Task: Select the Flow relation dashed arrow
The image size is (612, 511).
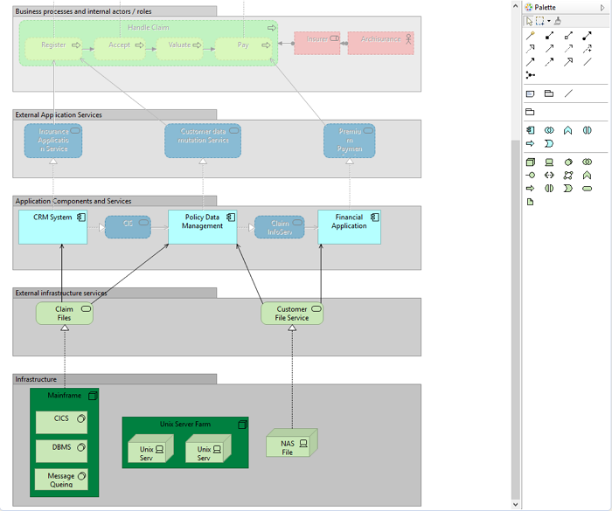Action: click(549, 62)
